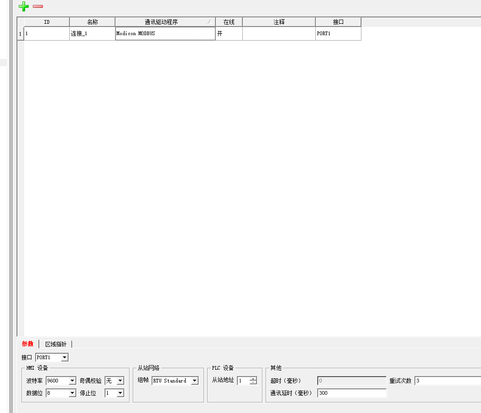Click the red minus remove connection icon
The width and height of the screenshot is (481, 413).
point(38,6)
